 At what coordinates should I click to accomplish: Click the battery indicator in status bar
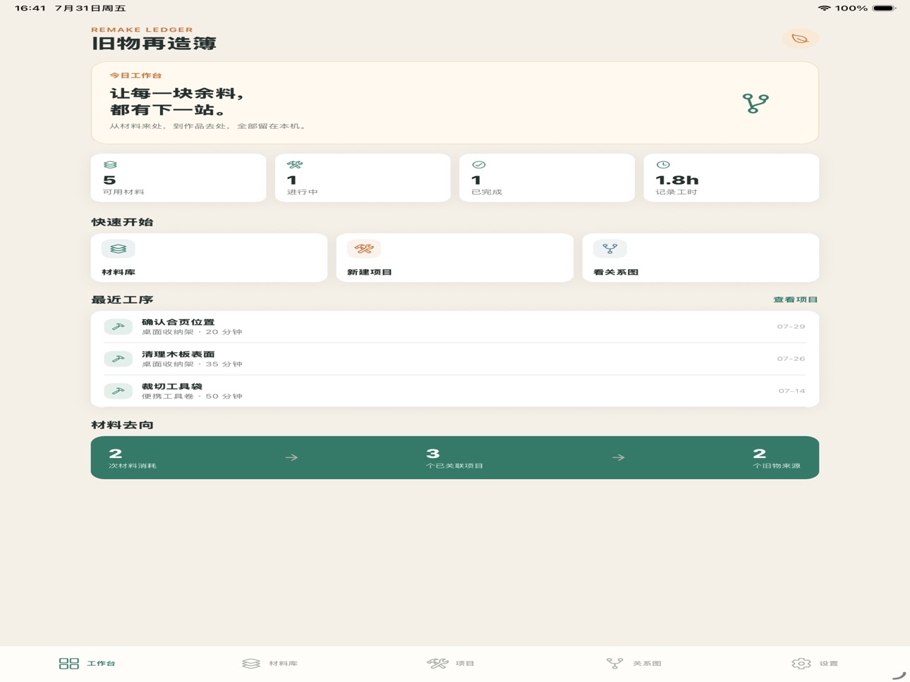[884, 8]
